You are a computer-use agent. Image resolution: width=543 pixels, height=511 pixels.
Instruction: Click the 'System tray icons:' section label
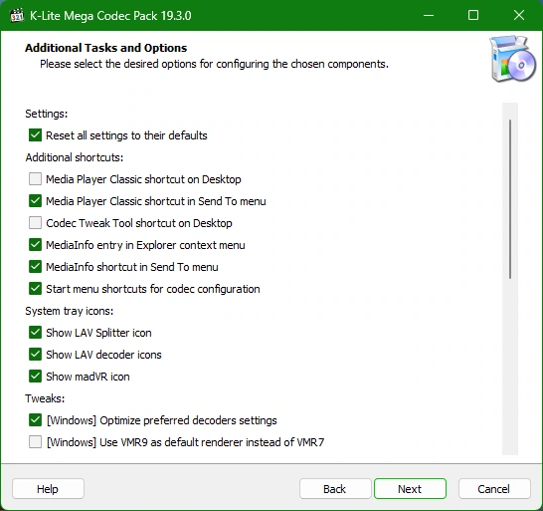click(x=70, y=311)
